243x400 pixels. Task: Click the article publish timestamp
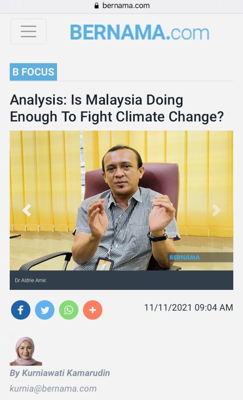pos(188,307)
